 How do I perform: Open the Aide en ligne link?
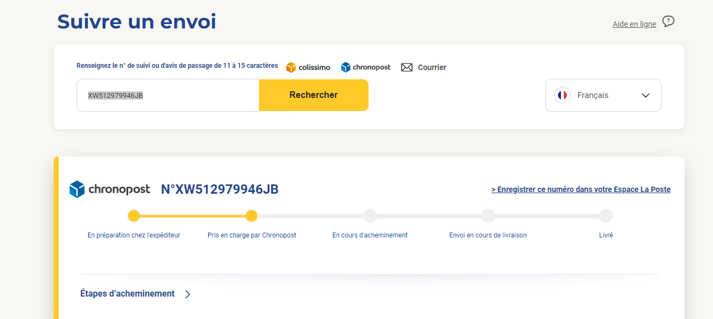(x=634, y=24)
